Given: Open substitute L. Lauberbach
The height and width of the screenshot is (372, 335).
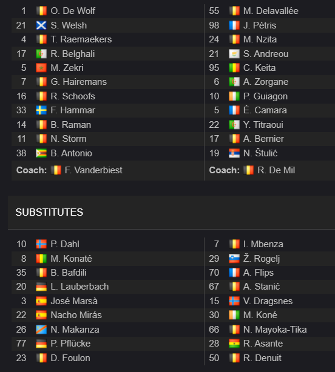Looking at the screenshot, I should pyautogui.click(x=80, y=287).
